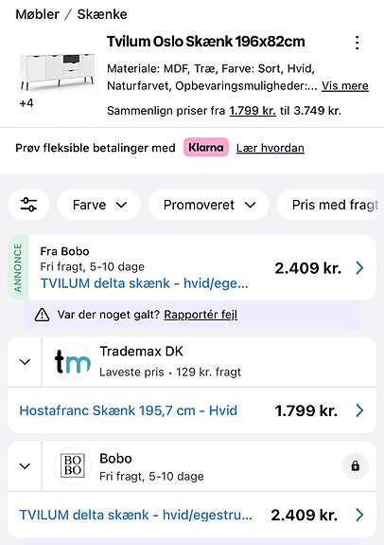Expand the Bobo store details
Viewport: 384px width, 545px height.
coord(25,466)
